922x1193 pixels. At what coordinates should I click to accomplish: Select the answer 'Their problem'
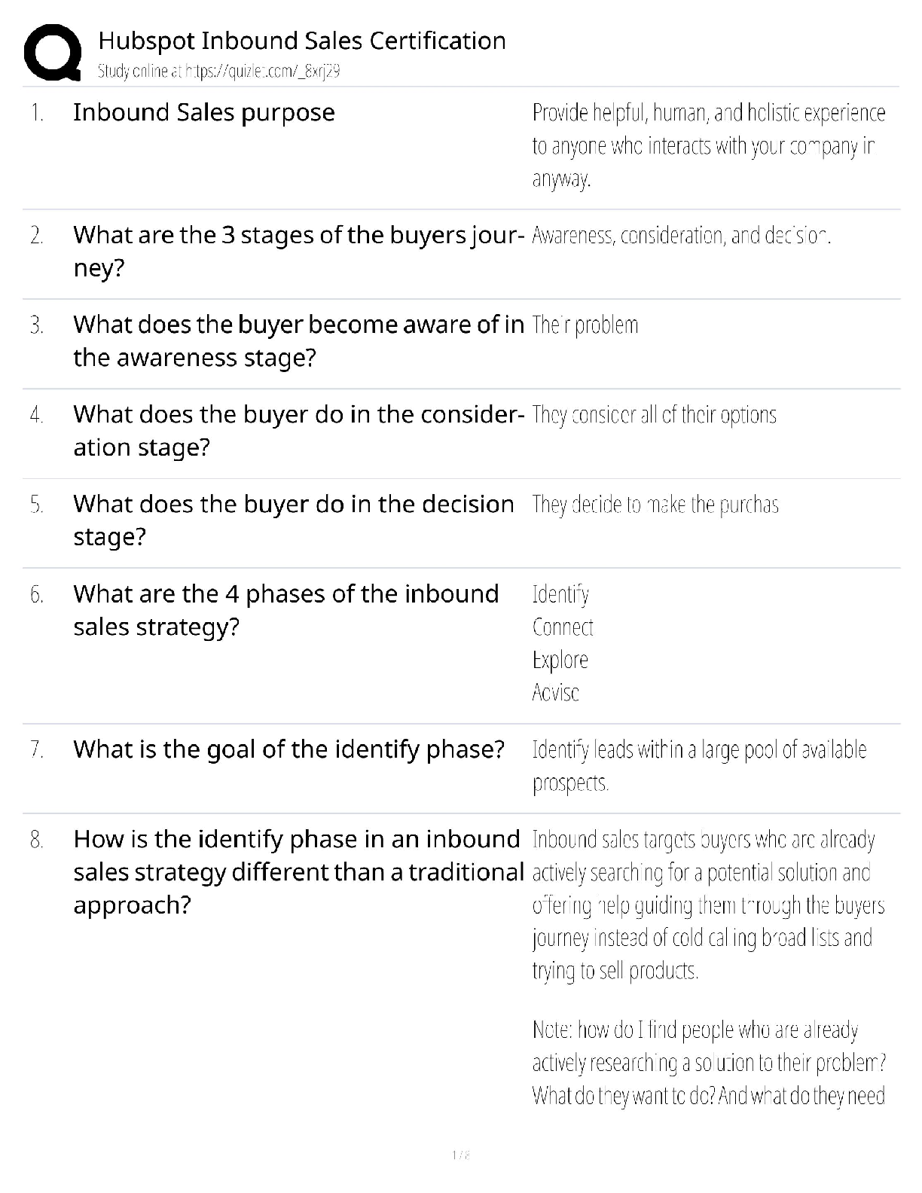tap(585, 325)
